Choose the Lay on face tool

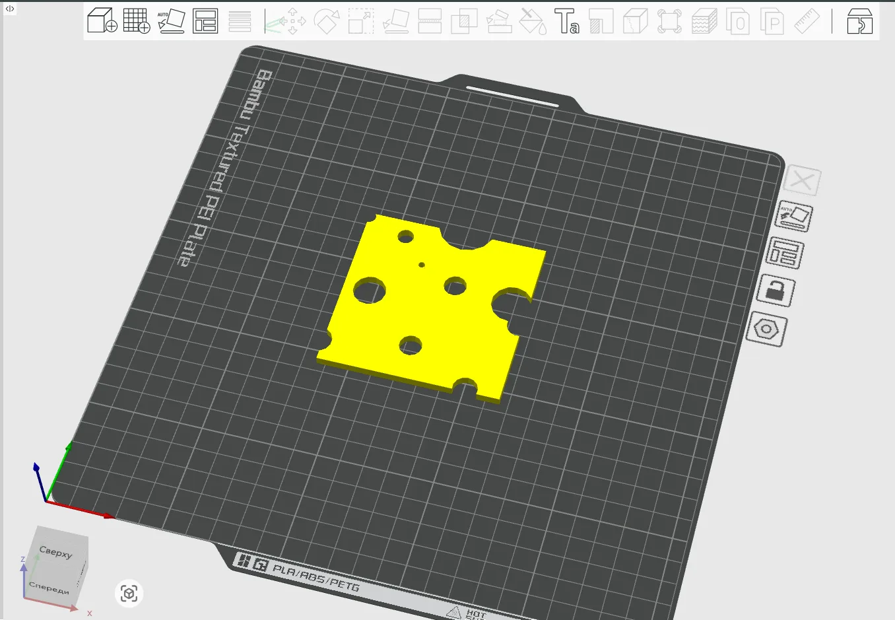pyautogui.click(x=395, y=20)
